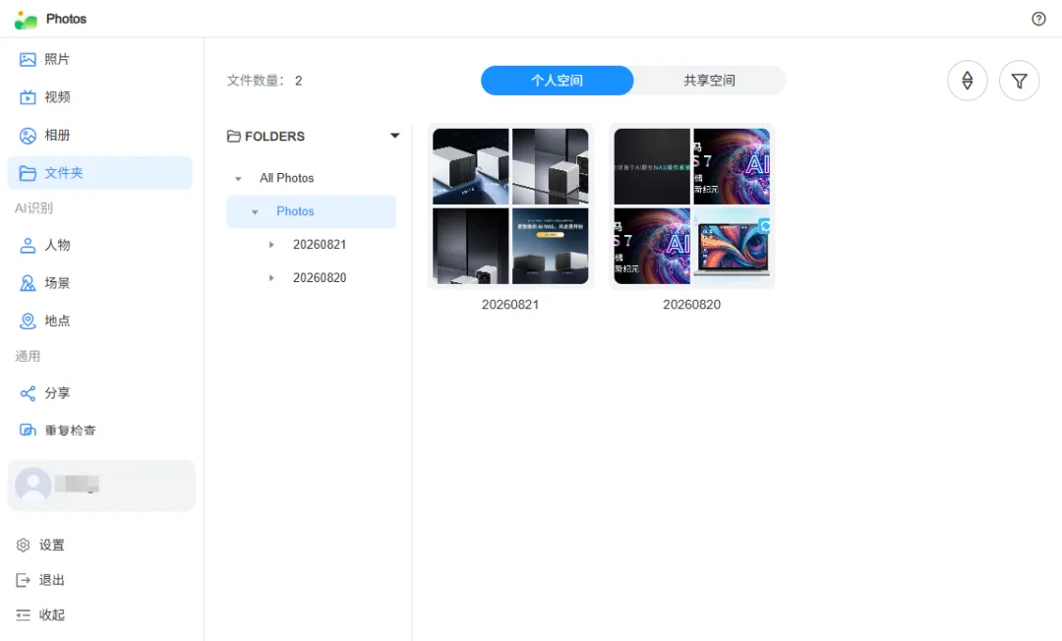Viewport: 1062px width, 641px height.
Task: Collapse the Photos tree node arrow
Action: point(256,211)
